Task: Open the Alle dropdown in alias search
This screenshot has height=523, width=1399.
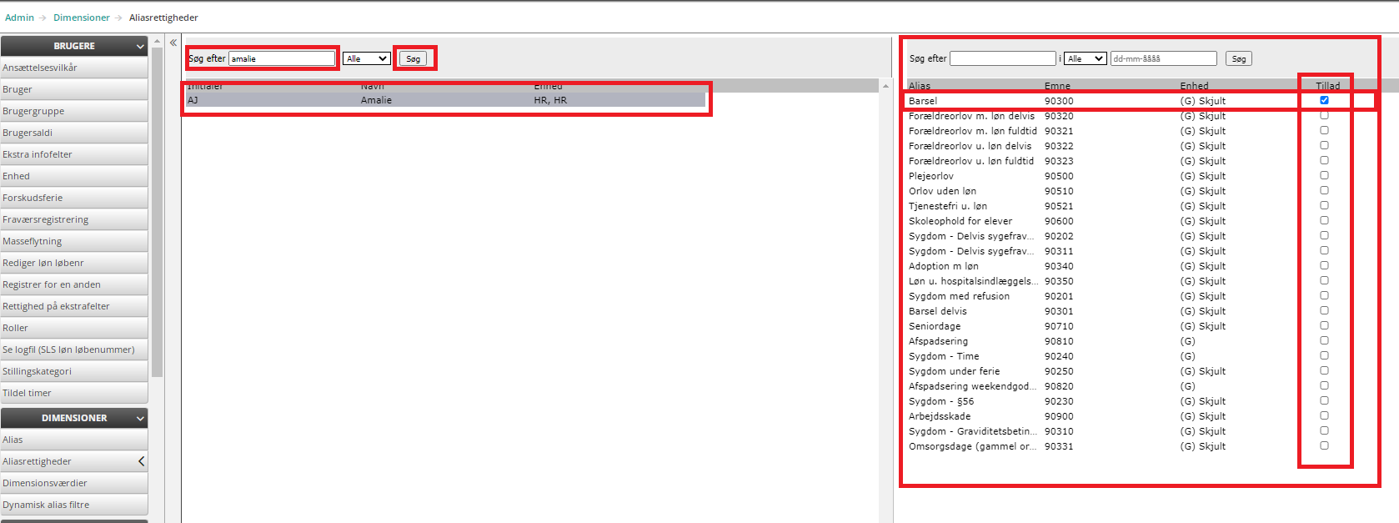Action: [1086, 58]
